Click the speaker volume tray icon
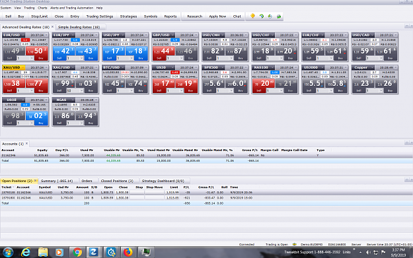 click(368, 252)
